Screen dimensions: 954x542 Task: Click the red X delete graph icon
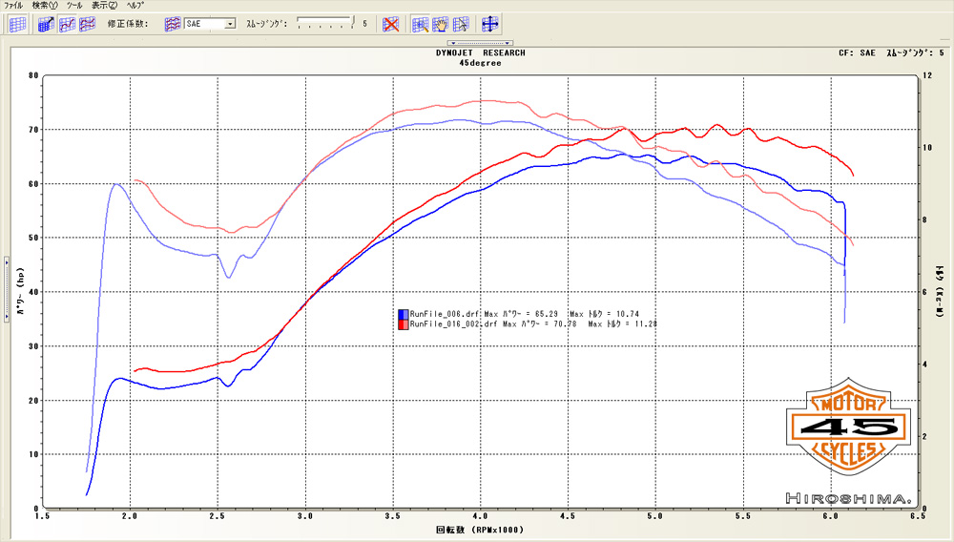click(391, 24)
